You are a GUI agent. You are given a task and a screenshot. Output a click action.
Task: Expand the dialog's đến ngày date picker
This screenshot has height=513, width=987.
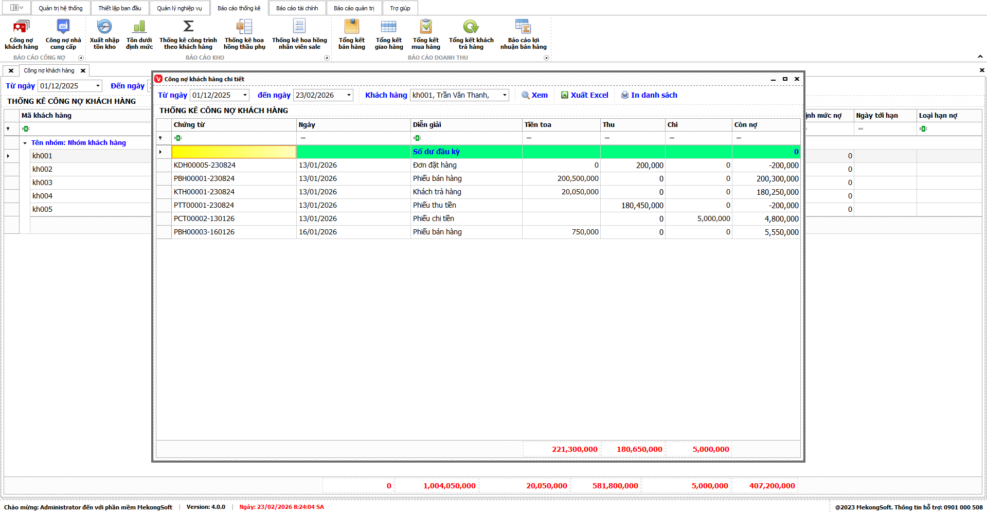point(349,95)
